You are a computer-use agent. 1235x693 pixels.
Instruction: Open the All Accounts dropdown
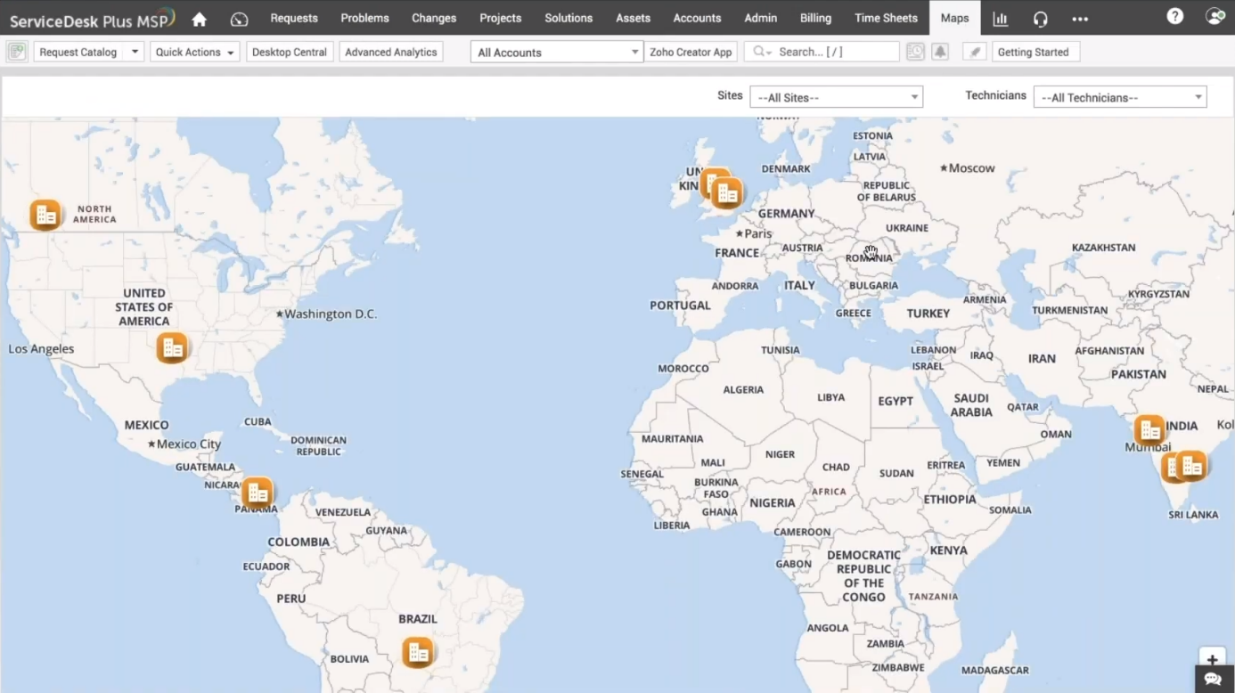coord(557,53)
